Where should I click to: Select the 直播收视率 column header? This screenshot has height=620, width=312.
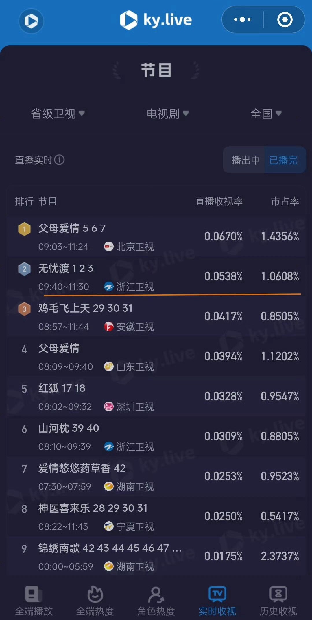click(x=219, y=201)
